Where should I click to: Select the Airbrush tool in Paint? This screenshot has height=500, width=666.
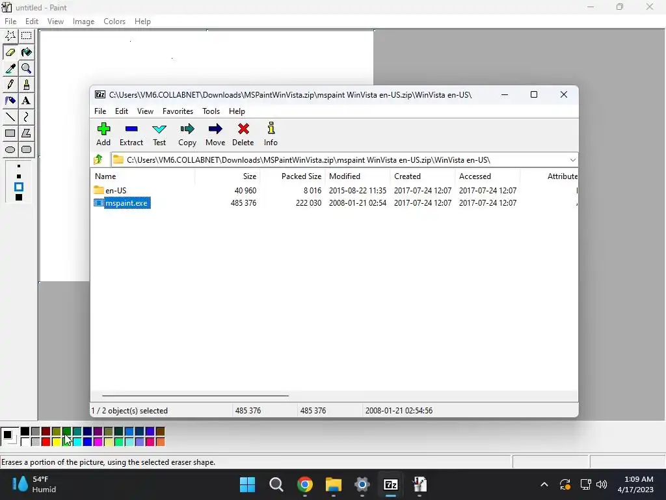click(x=10, y=101)
